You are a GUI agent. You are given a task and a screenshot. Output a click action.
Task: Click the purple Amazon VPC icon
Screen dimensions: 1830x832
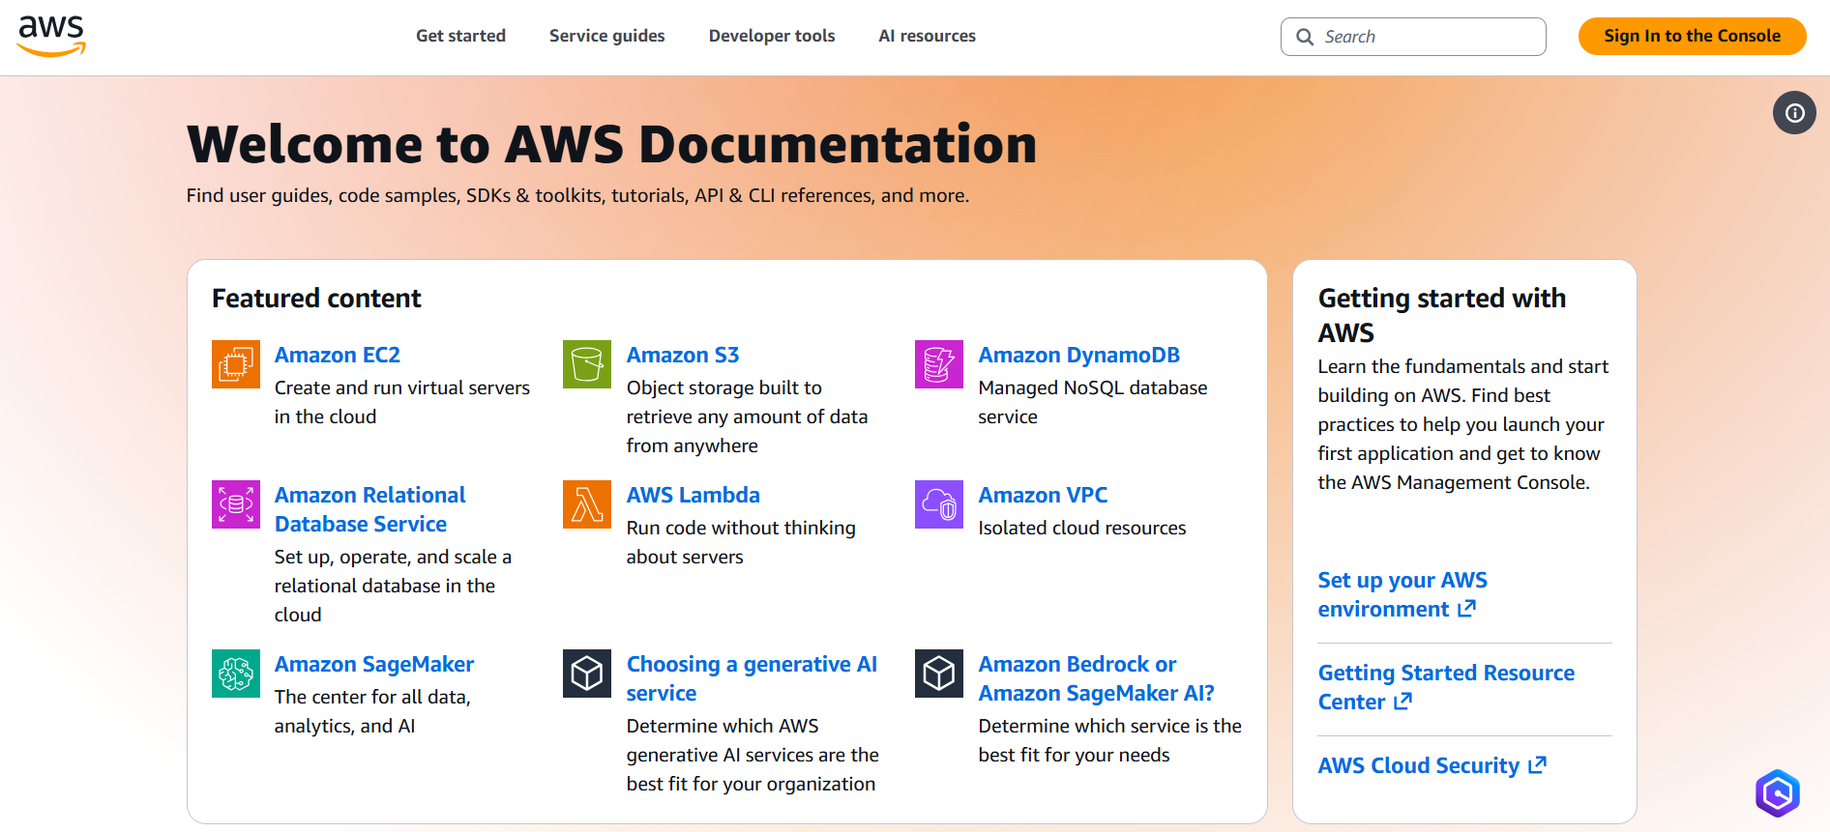click(x=938, y=504)
